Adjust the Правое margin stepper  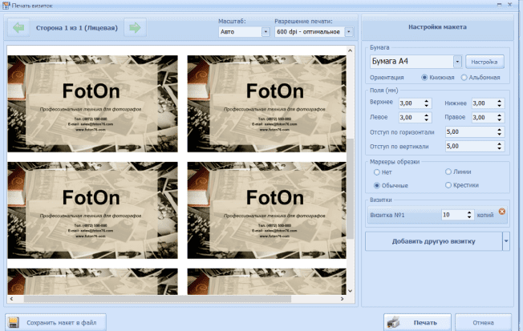[x=499, y=117]
